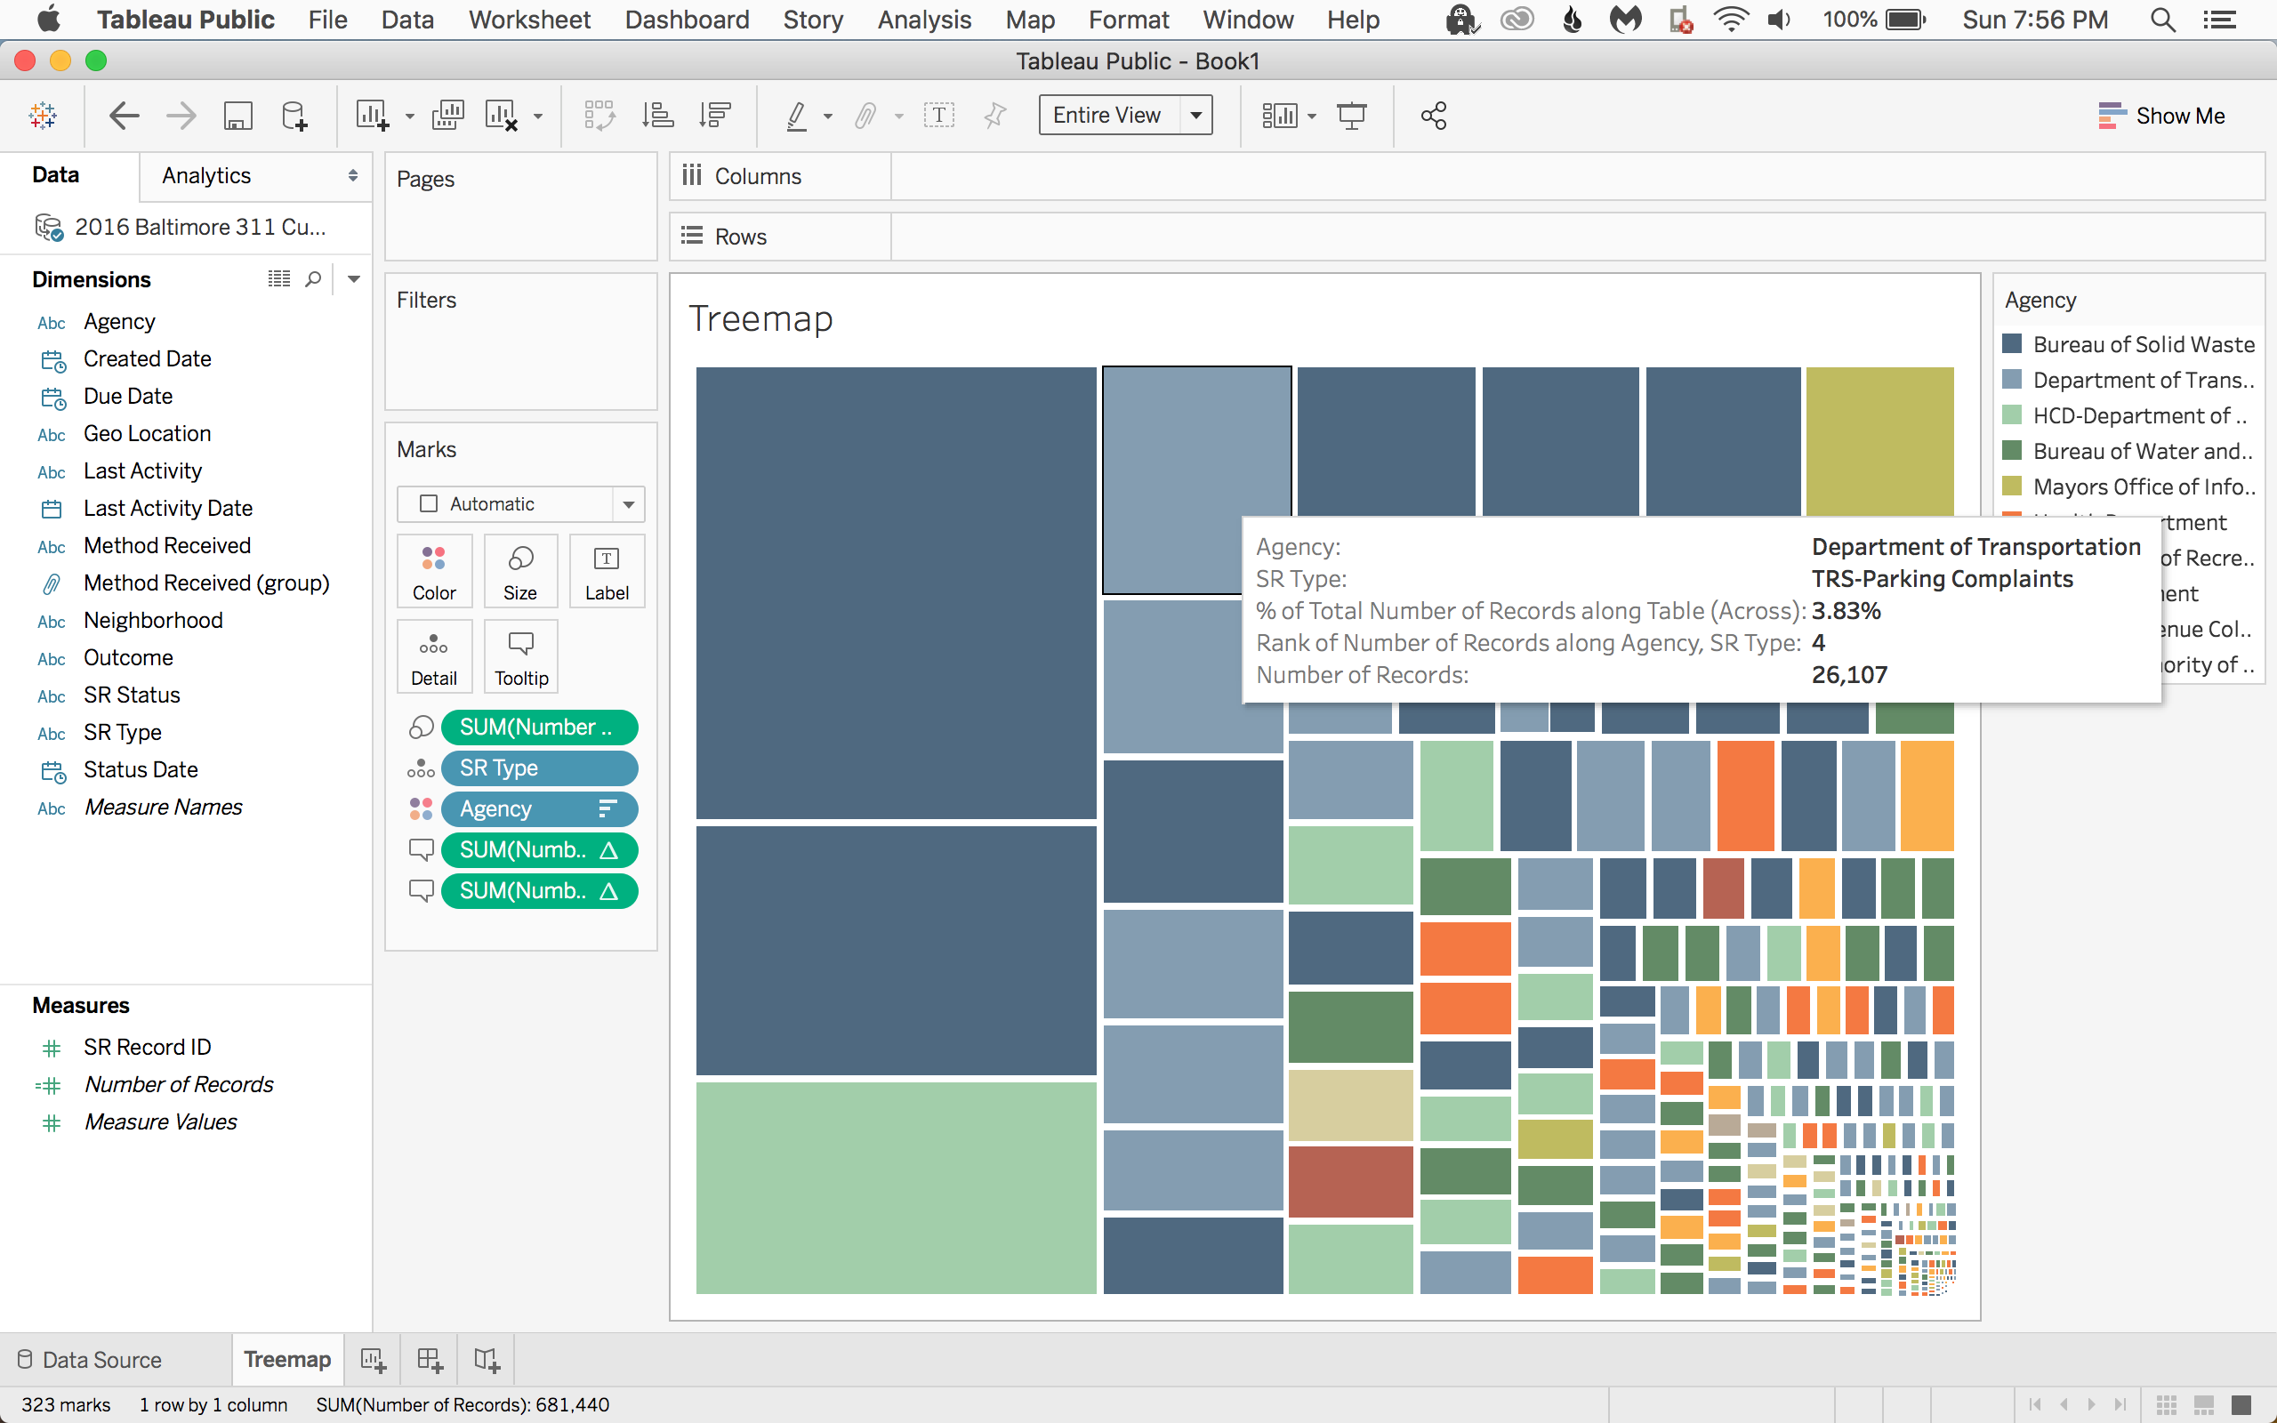Open the Detail marks card
The image size is (2277, 1423).
[434, 657]
